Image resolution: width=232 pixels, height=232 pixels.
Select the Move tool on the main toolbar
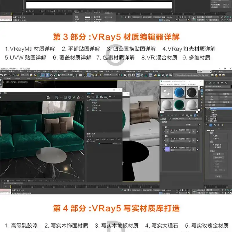pos(47,75)
